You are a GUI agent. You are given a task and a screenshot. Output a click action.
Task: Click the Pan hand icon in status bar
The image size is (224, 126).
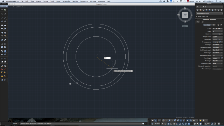click(195, 124)
